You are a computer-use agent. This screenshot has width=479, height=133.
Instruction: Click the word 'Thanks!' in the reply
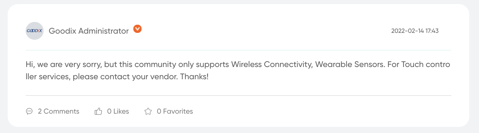coord(194,76)
